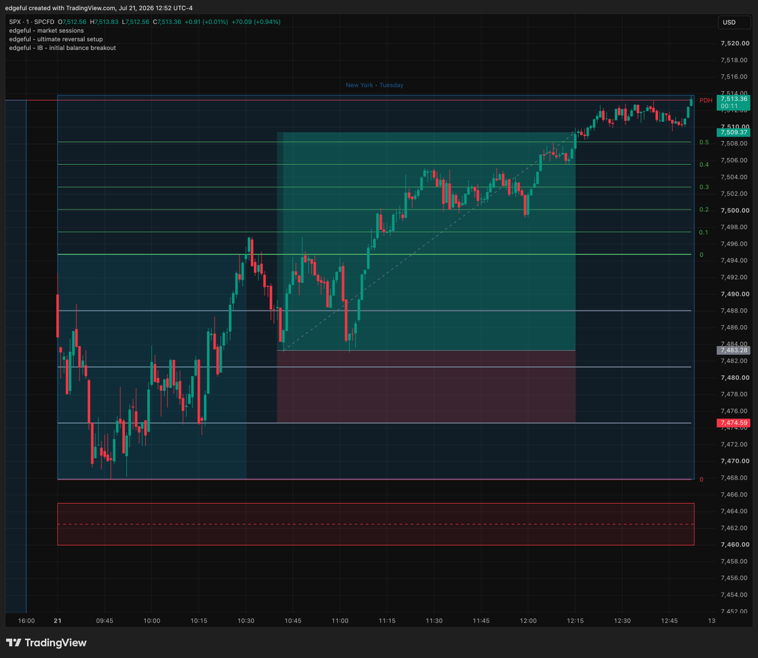Click the 0.5 level label
Image resolution: width=758 pixels, height=658 pixels.
tap(704, 143)
